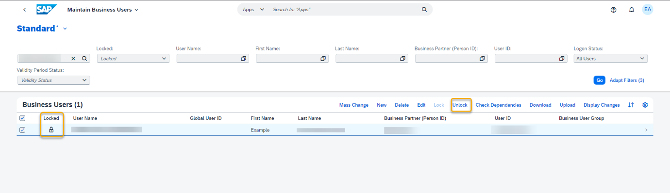This screenshot has width=670, height=193.
Task: Click the Business Users (1) table title
Action: coord(52,105)
